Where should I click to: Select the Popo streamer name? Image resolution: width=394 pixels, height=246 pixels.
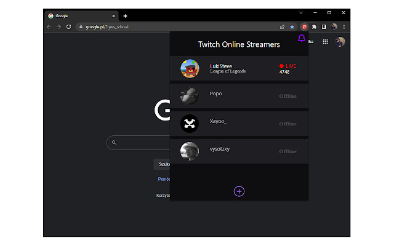point(216,93)
